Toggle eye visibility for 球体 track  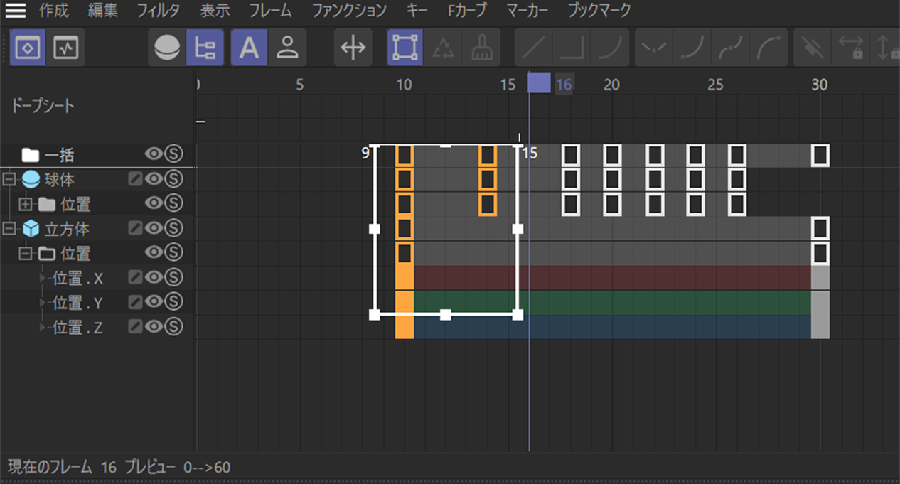(x=154, y=179)
